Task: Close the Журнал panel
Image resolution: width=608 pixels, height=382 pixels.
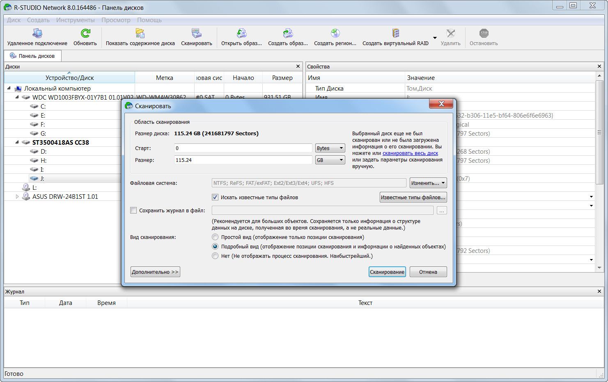Action: tap(600, 291)
